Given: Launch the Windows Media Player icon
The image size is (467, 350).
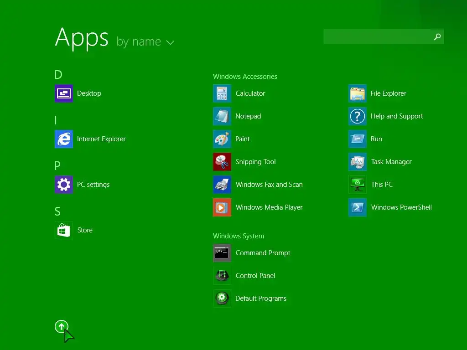Looking at the screenshot, I should (222, 207).
